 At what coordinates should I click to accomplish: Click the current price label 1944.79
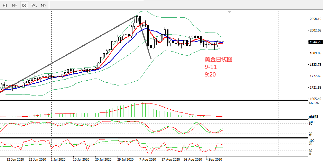click(315, 42)
